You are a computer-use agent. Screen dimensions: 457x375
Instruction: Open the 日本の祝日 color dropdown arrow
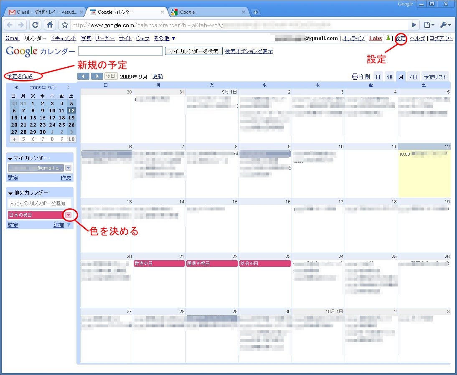pos(68,215)
